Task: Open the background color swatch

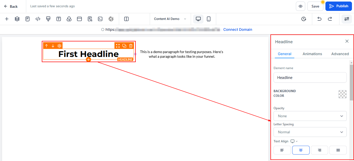Action: point(343,94)
